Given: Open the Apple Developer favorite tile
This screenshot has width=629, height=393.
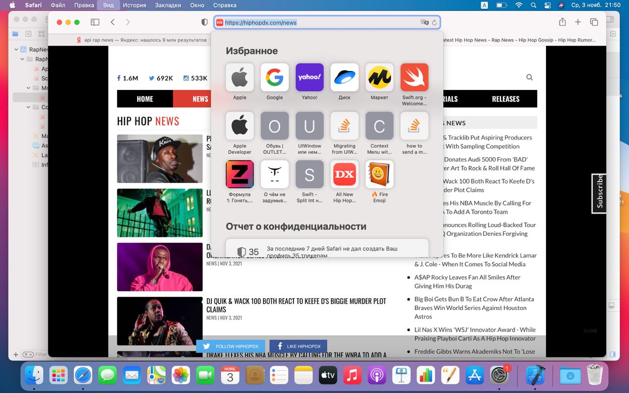Looking at the screenshot, I should point(240,126).
